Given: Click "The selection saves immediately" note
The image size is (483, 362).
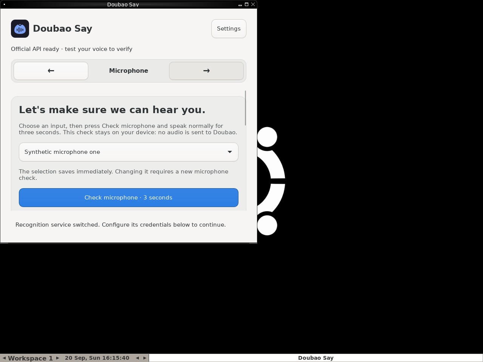Looking at the screenshot, I should [123, 175].
